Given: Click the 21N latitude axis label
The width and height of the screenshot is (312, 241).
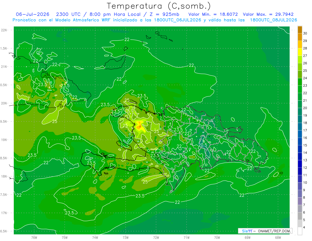Looking at the screenshot, I should [4, 67].
